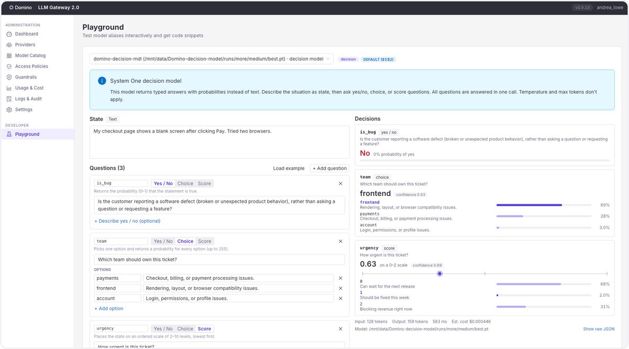The image size is (629, 349).
Task: Click the Guardrails sidebar icon
Action: (x=9, y=77)
